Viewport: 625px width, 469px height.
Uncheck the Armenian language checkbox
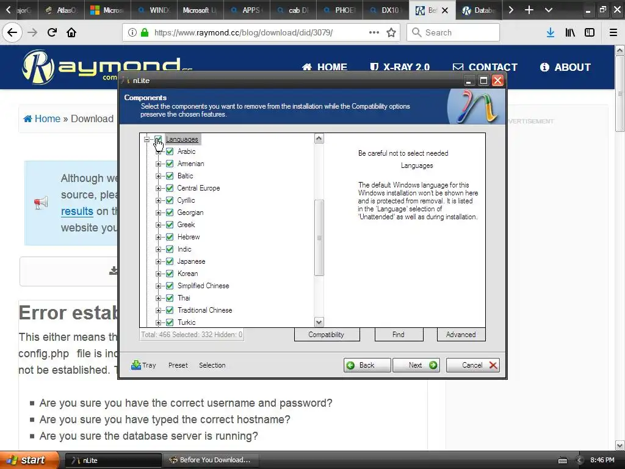tap(170, 164)
